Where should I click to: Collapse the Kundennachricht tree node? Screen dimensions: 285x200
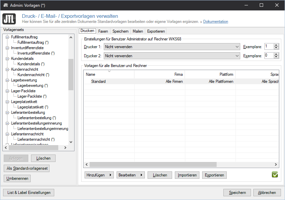(x=7, y=69)
